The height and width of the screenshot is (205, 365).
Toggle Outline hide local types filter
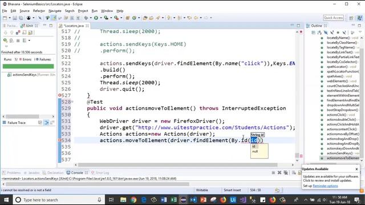[x=344, y=33]
